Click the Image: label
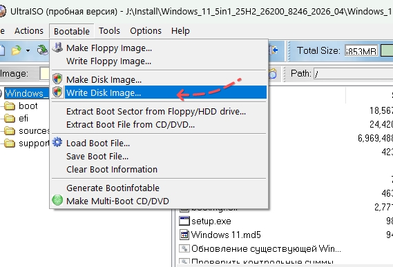 (x=15, y=74)
